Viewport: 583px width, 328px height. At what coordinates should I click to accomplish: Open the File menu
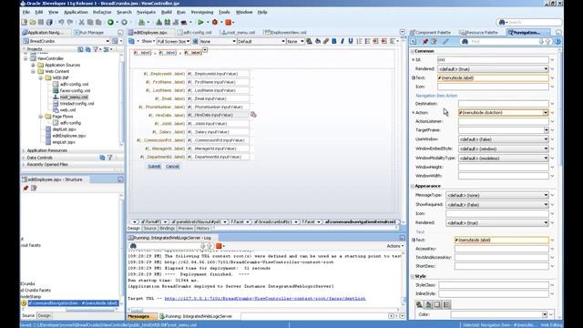26,12
